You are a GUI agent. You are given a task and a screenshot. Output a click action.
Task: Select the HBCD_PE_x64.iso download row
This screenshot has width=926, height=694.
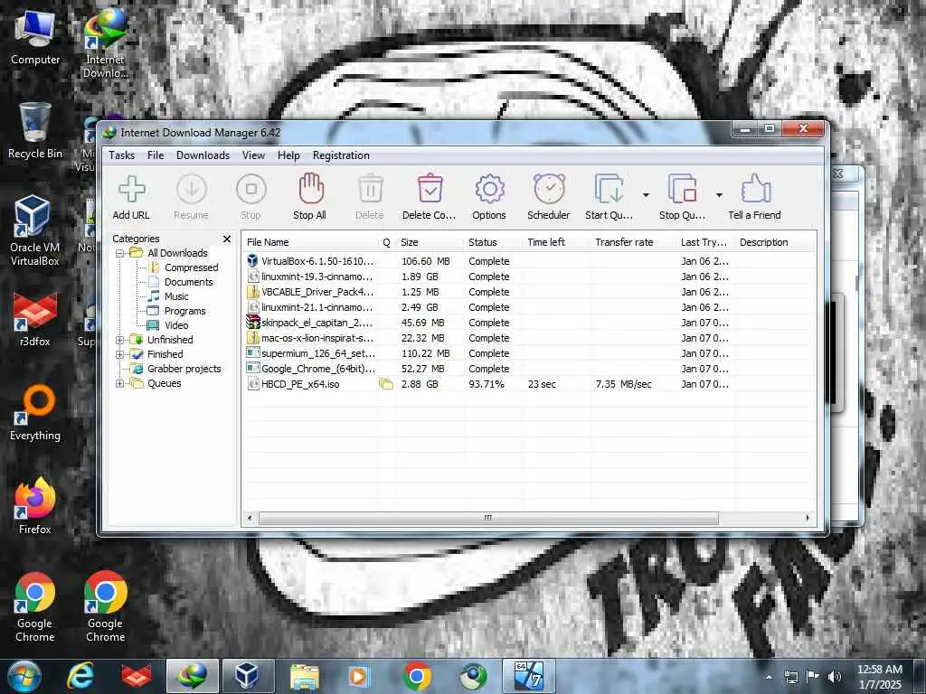(x=528, y=383)
